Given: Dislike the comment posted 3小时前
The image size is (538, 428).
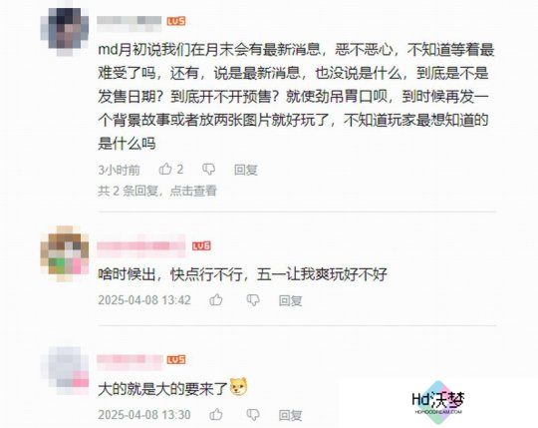Looking at the screenshot, I should (208, 170).
